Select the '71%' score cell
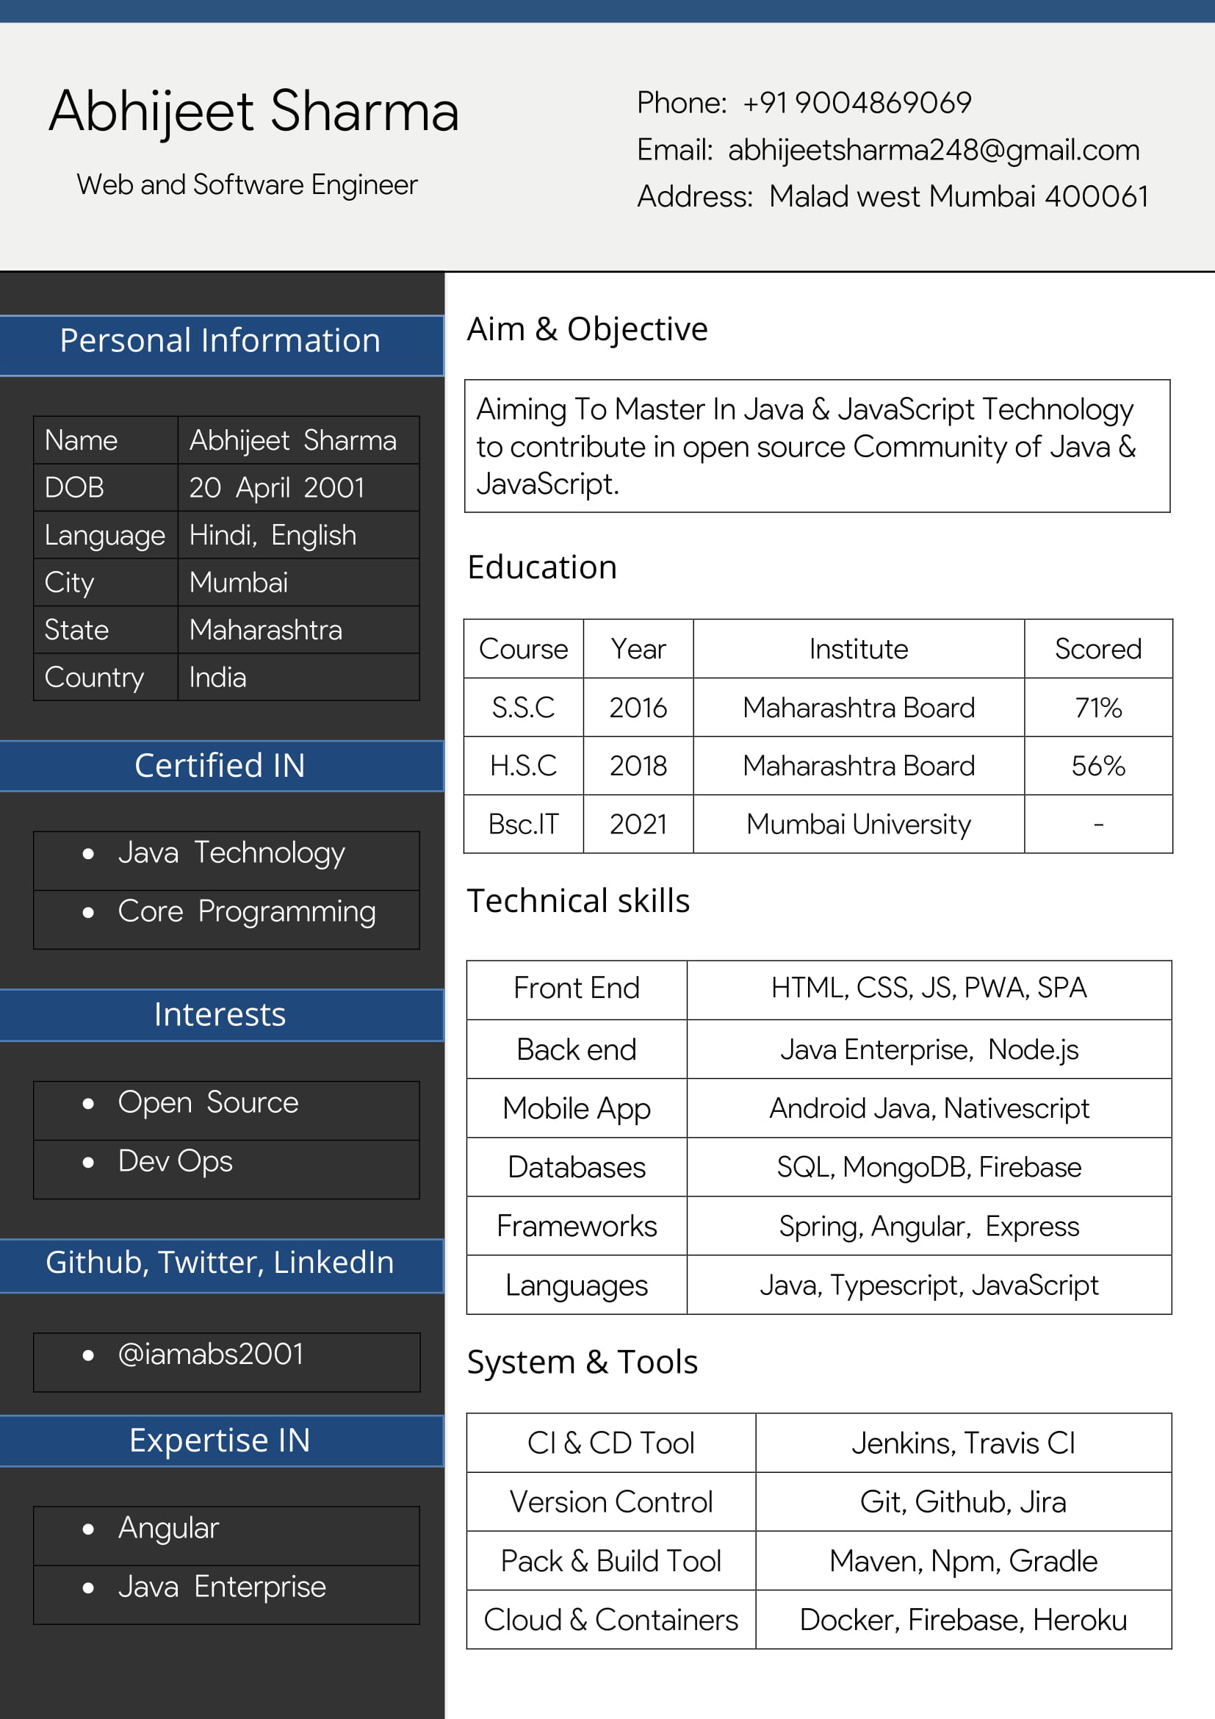The width and height of the screenshot is (1215, 1719). 1097,708
